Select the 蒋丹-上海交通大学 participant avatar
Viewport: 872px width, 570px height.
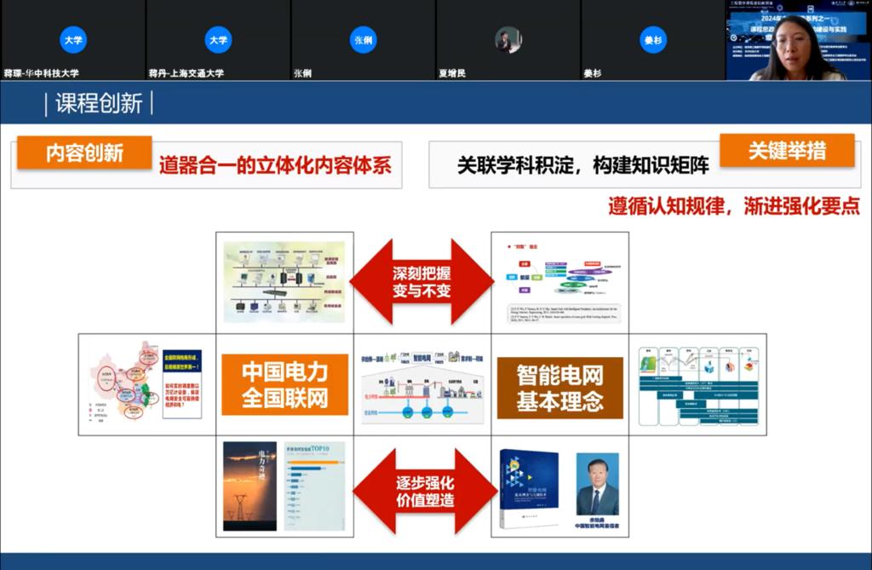tap(218, 39)
